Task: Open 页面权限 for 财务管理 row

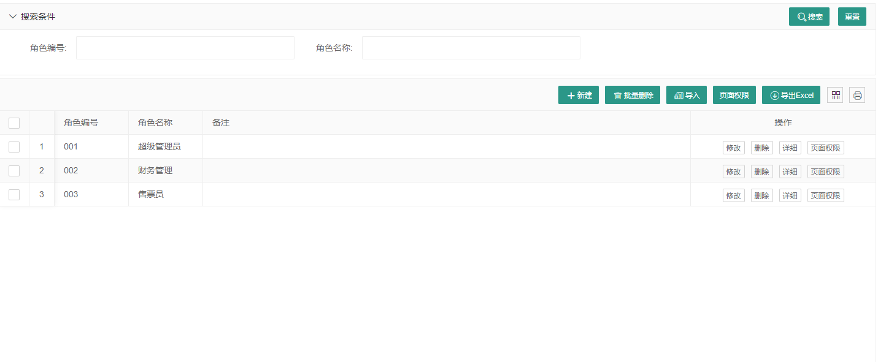Action: pyautogui.click(x=825, y=172)
